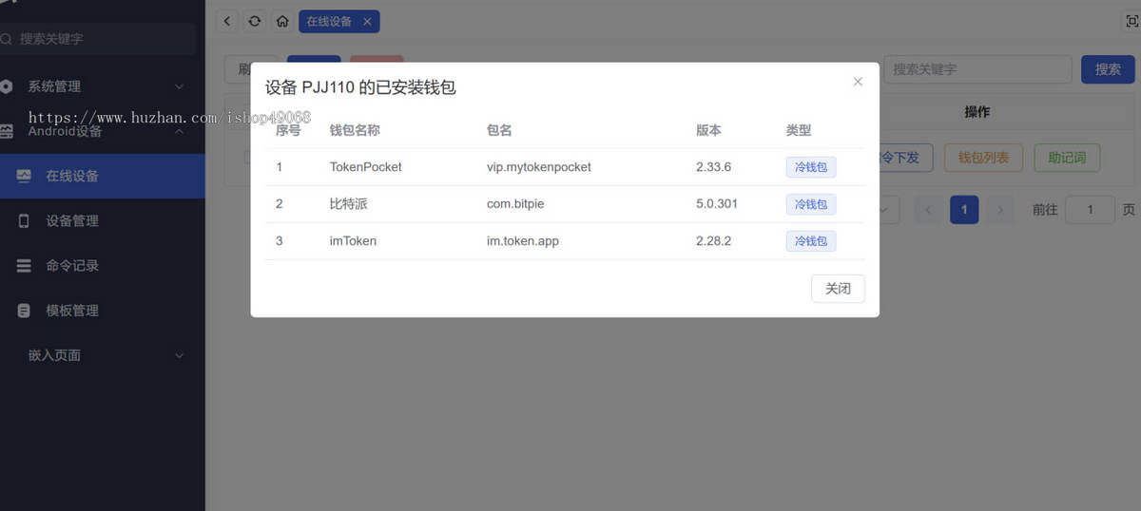Click version 5.0.301 cell

pos(716,204)
